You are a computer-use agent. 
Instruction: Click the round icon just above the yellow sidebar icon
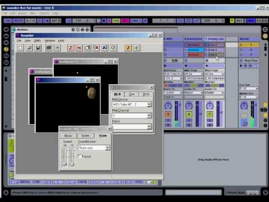point(6,43)
